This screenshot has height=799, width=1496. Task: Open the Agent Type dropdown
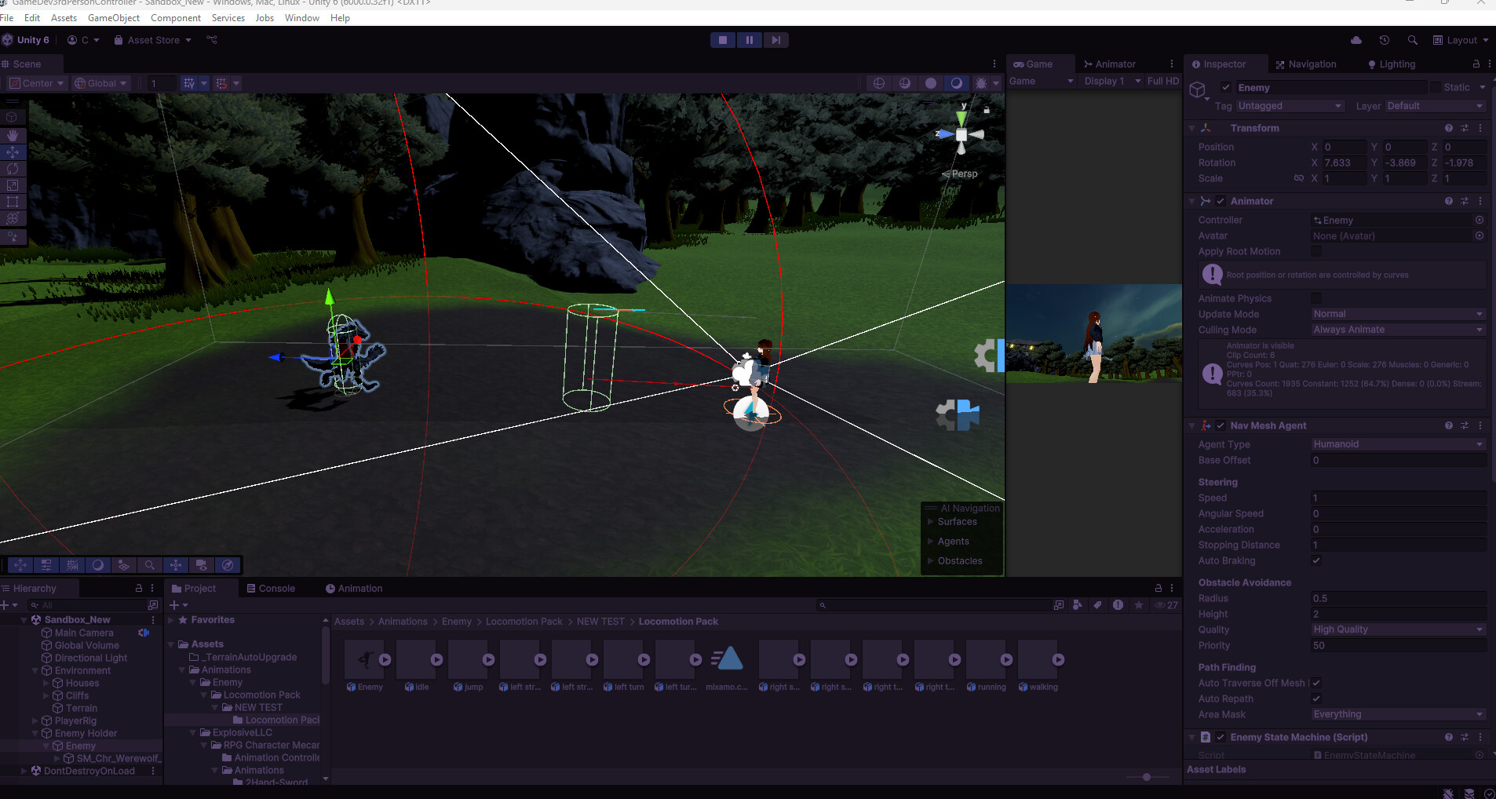click(x=1397, y=443)
